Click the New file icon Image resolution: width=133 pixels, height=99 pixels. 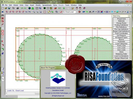(3, 8)
